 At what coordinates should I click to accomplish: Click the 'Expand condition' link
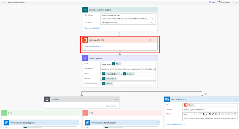[x=111, y=106]
